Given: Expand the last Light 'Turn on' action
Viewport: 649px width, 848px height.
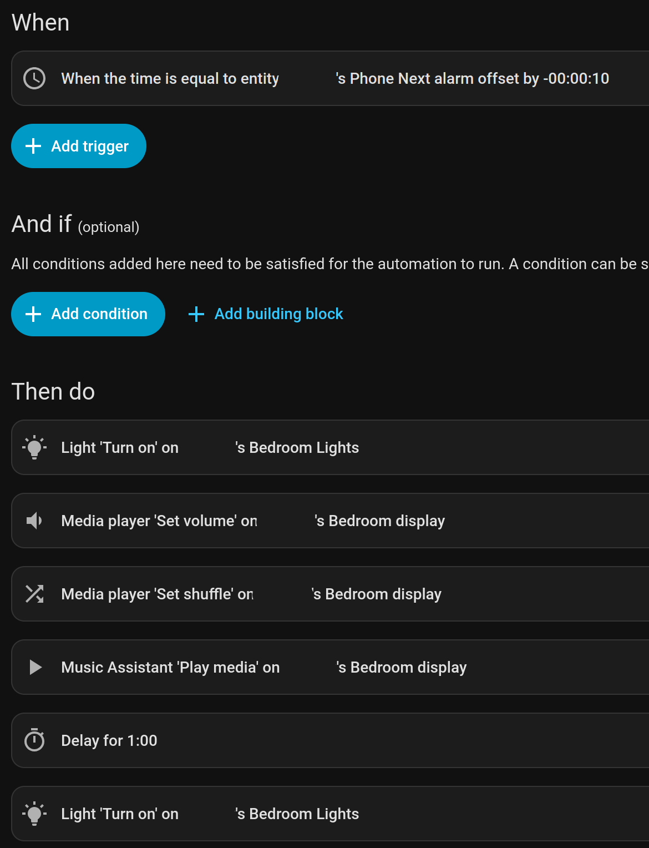Looking at the screenshot, I should click(x=297, y=814).
